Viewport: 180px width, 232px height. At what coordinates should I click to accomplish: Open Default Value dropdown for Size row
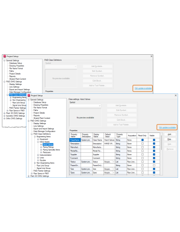(x=113, y=169)
